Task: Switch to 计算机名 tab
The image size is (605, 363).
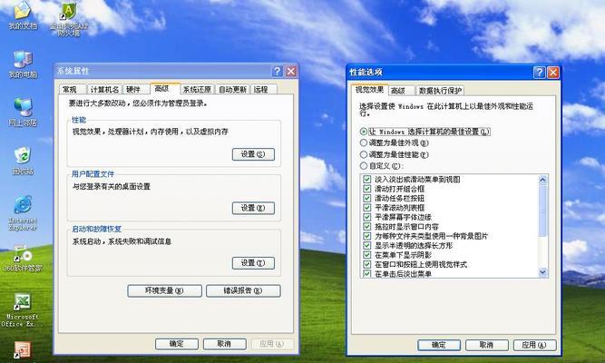Action: [104, 90]
